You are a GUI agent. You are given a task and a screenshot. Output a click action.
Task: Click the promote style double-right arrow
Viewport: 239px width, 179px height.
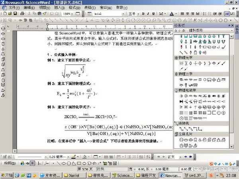click(x=190, y=157)
